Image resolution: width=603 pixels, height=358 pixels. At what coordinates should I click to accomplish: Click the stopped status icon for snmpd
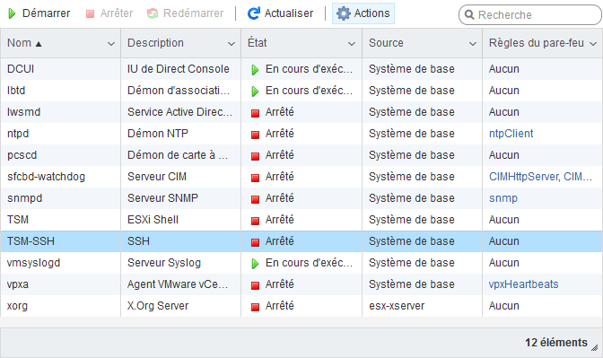[255, 199]
